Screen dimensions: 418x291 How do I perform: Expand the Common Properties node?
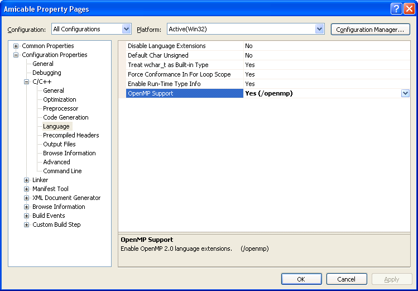[16, 46]
